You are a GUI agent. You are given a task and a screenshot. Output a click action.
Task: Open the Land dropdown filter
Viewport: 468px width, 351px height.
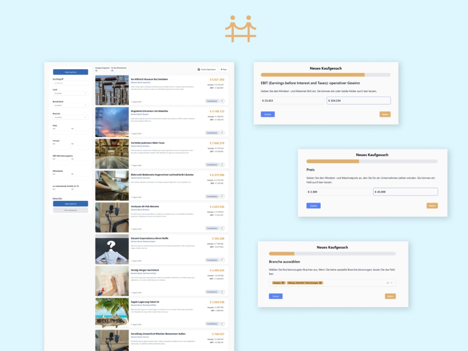(x=71, y=94)
